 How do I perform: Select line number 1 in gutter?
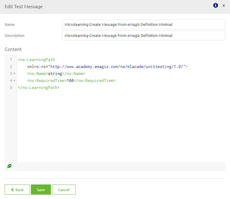(x=11, y=60)
